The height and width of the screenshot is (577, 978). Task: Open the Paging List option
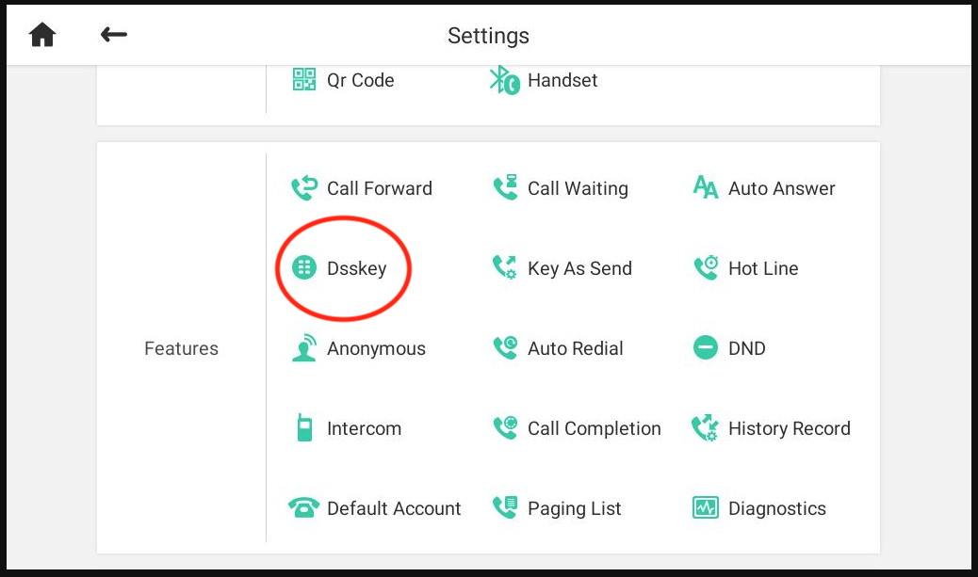click(x=556, y=508)
